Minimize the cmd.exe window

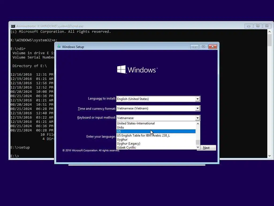[249, 26]
